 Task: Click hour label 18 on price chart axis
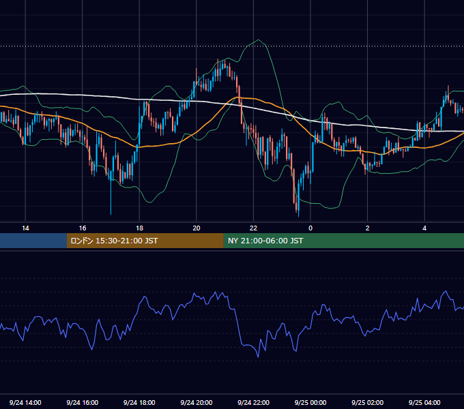[139, 228]
